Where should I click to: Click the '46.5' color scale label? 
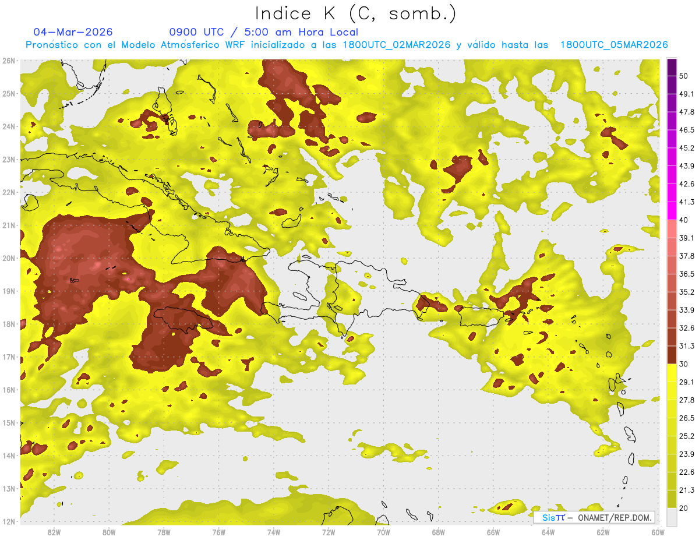[x=687, y=130]
